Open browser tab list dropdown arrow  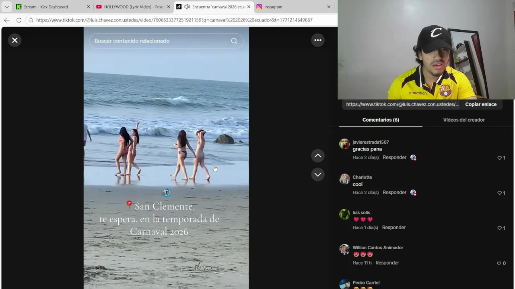pos(6,7)
